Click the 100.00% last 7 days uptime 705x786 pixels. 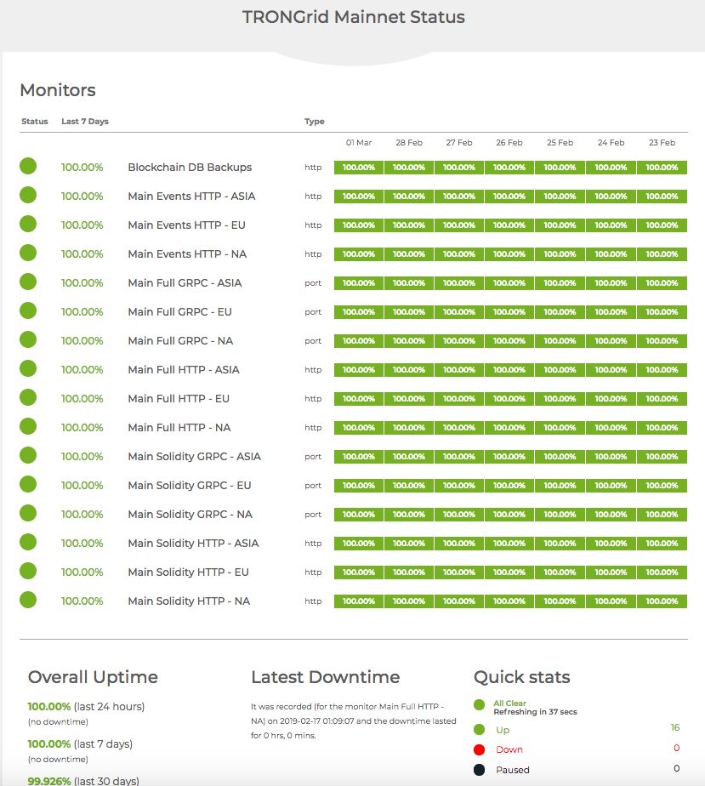[x=49, y=743]
